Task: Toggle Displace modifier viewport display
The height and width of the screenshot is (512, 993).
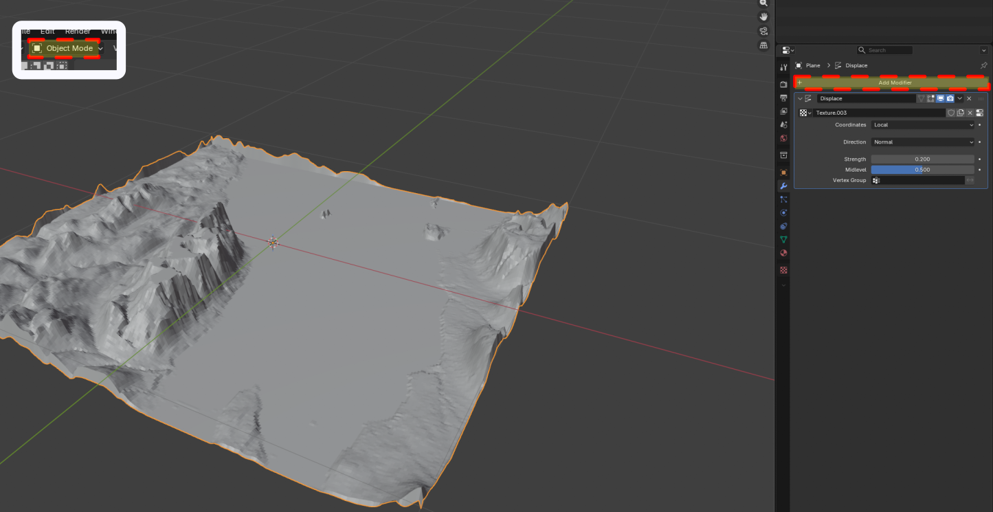Action: pos(940,98)
